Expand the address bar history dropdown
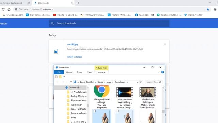 point(138,82)
